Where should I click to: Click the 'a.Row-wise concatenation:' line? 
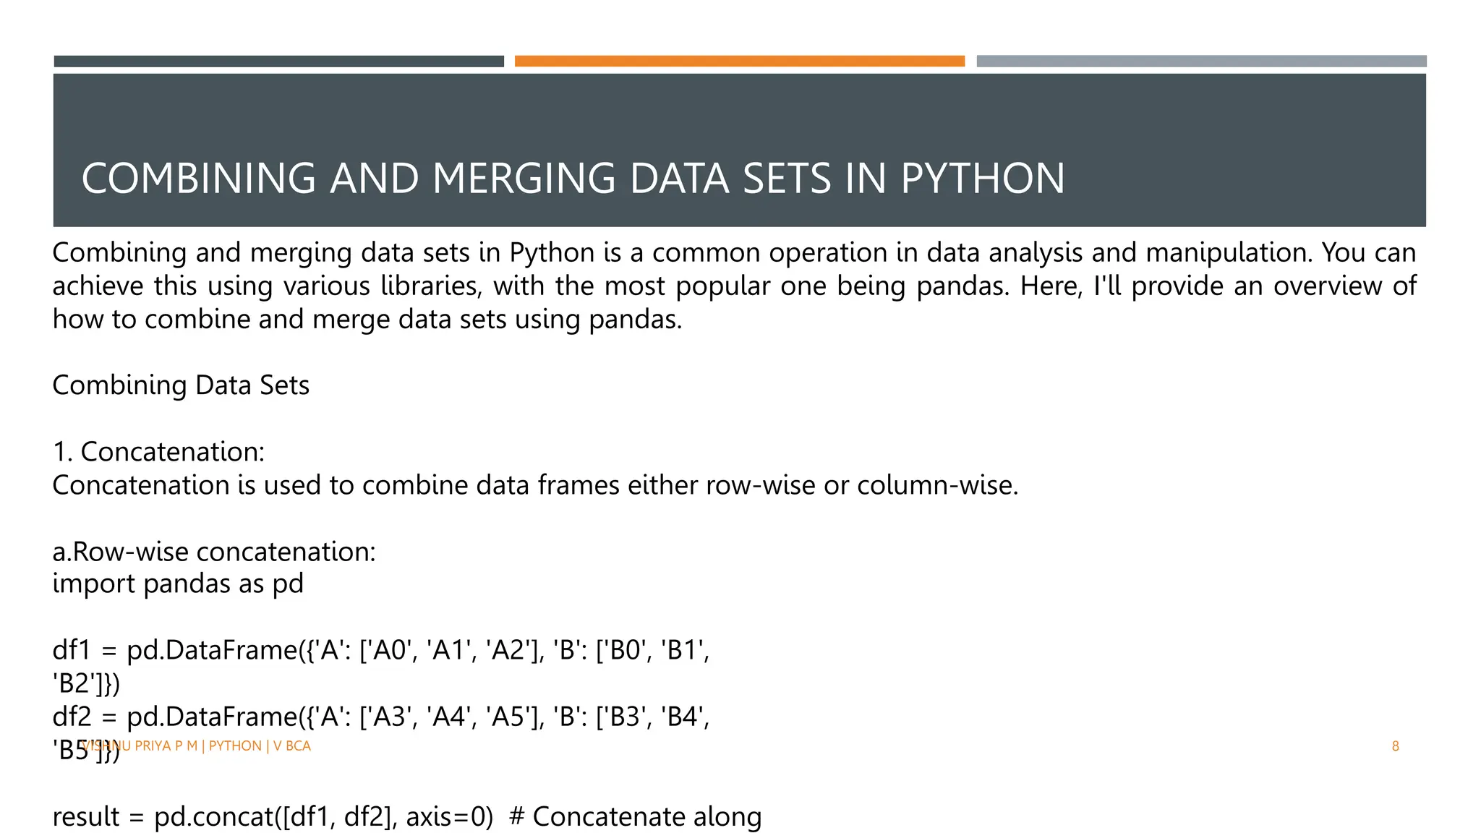click(214, 552)
